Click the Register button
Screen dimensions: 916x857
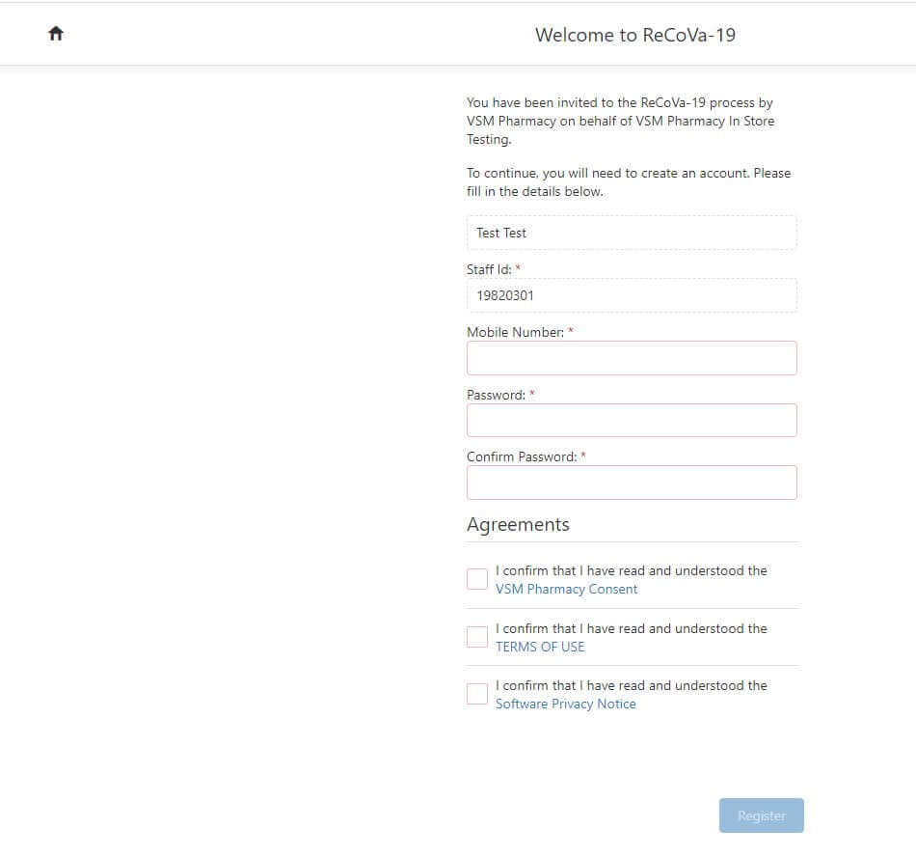761,816
